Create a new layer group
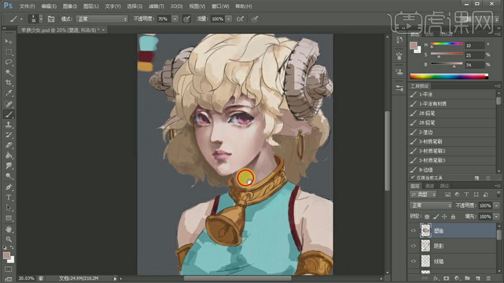The image size is (504, 283). tap(467, 278)
